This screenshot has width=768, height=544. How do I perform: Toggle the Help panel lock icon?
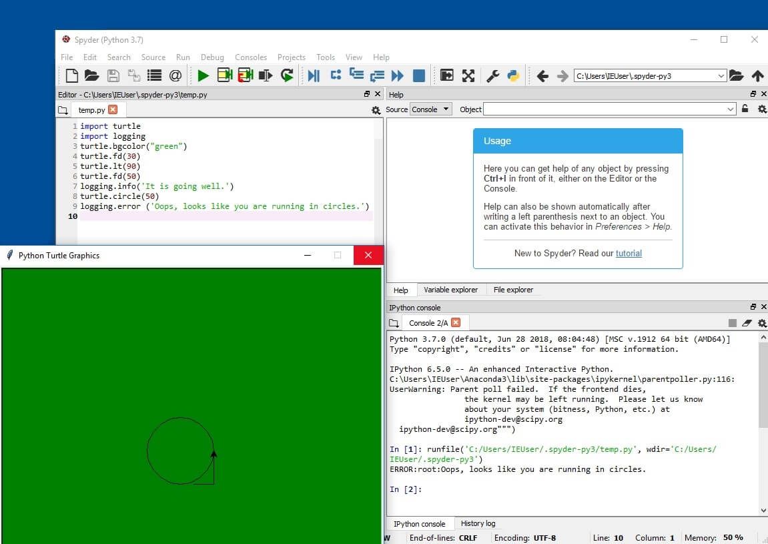[745, 109]
